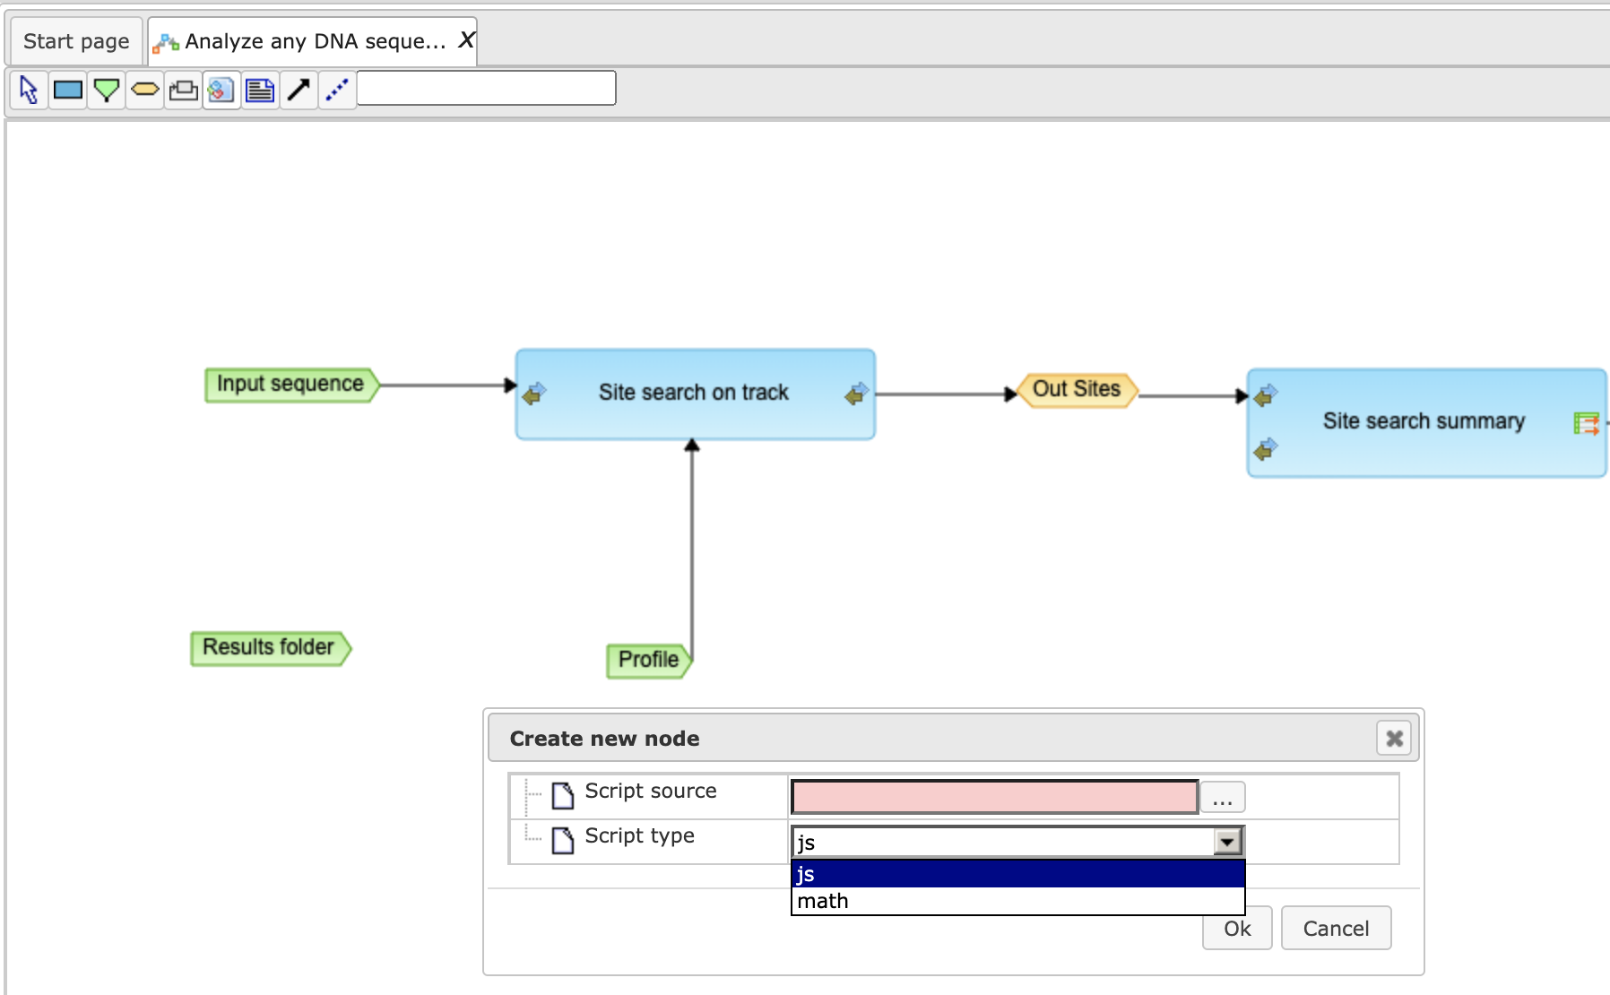Close the Analyze any DNA sequence tab

click(x=466, y=39)
